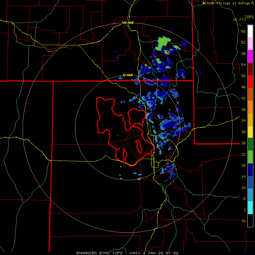Click the bright red 46-50 kft swatch
The image size is (255, 255).
point(250,82)
